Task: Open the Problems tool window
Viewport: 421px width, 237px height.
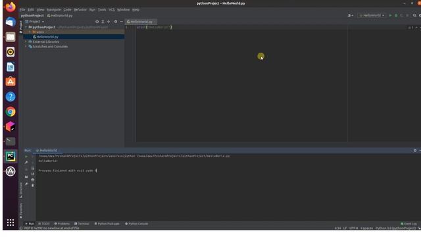Action: tap(62, 224)
